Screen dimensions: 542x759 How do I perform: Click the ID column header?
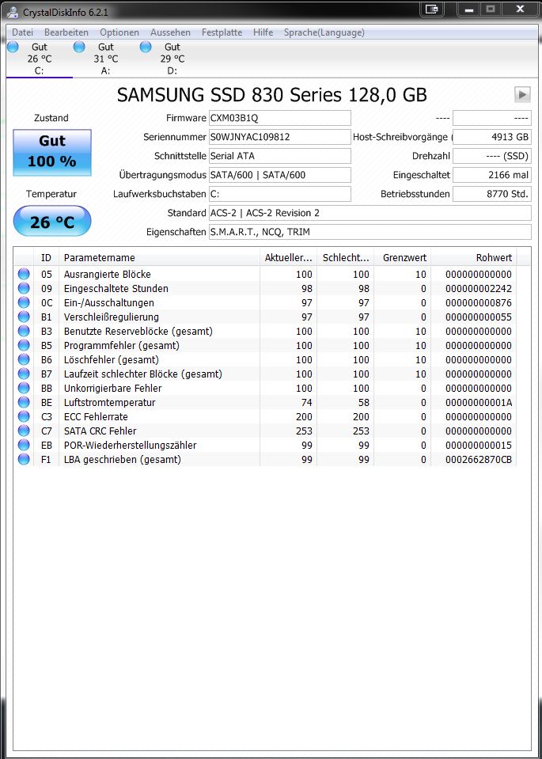(46, 257)
